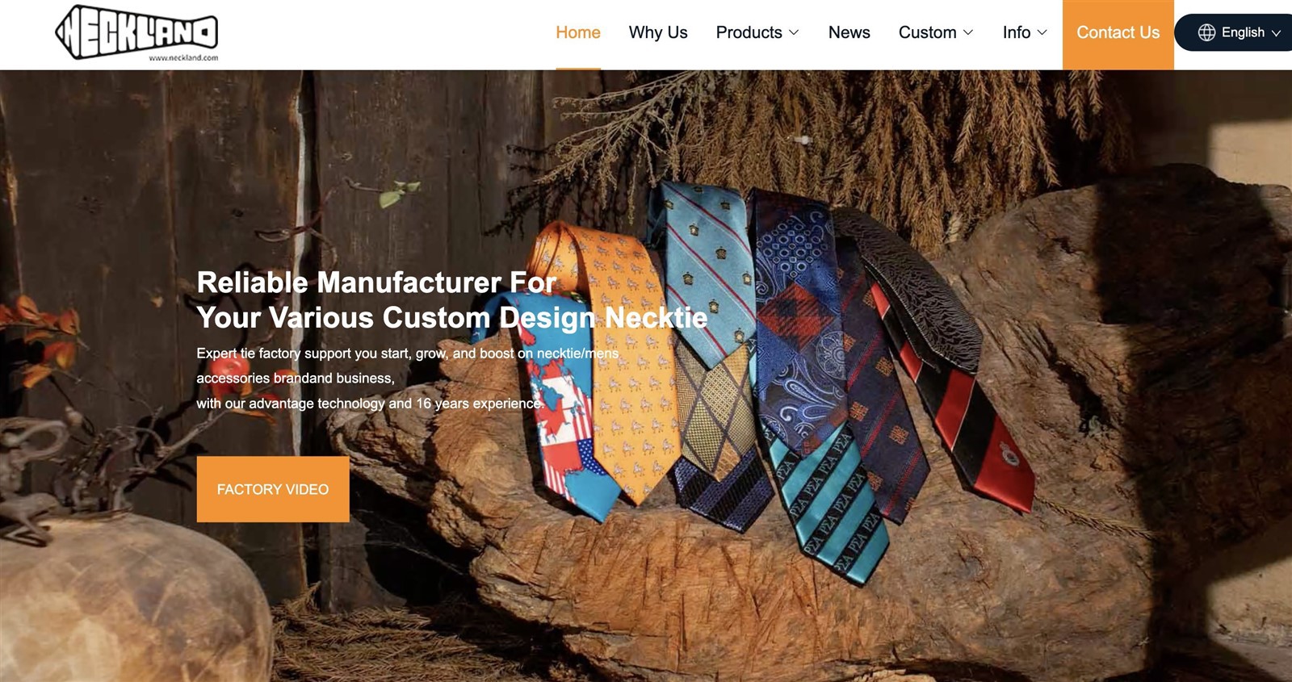Click the Neckland logo
Viewport: 1292px width, 682px height.
136,33
